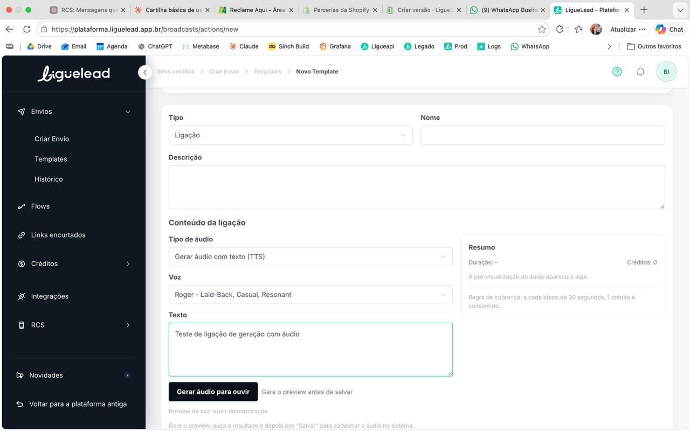
Task: Open the Copilot Chat button
Action: coord(669,29)
